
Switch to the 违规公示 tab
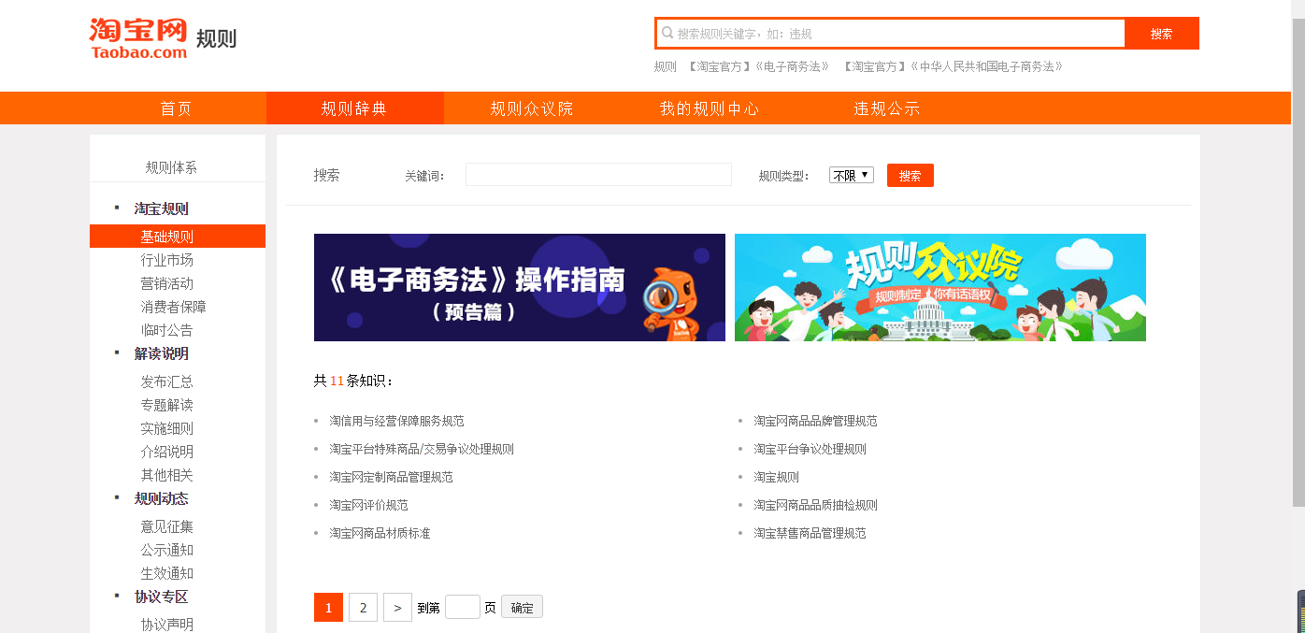pos(886,108)
